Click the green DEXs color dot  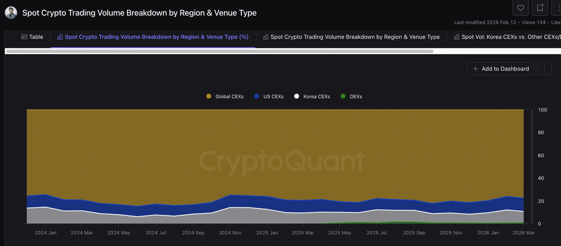343,96
